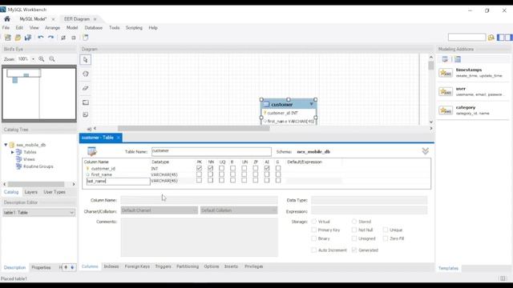This screenshot has height=288, width=513.
Task: Toggle PK checkbox for customer_id
Action: 199,168
